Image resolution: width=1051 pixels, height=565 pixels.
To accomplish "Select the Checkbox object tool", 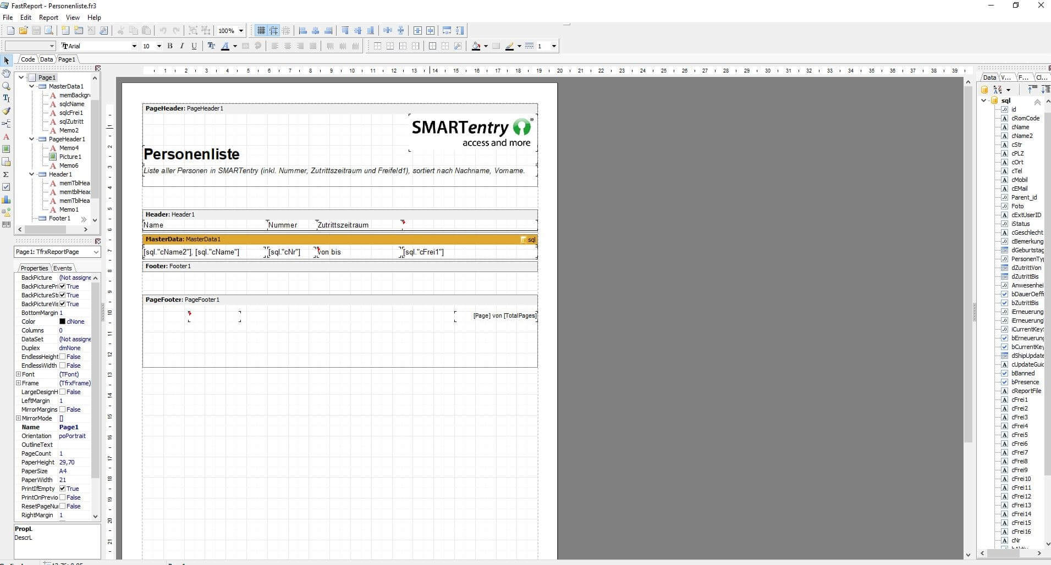I will coord(6,187).
